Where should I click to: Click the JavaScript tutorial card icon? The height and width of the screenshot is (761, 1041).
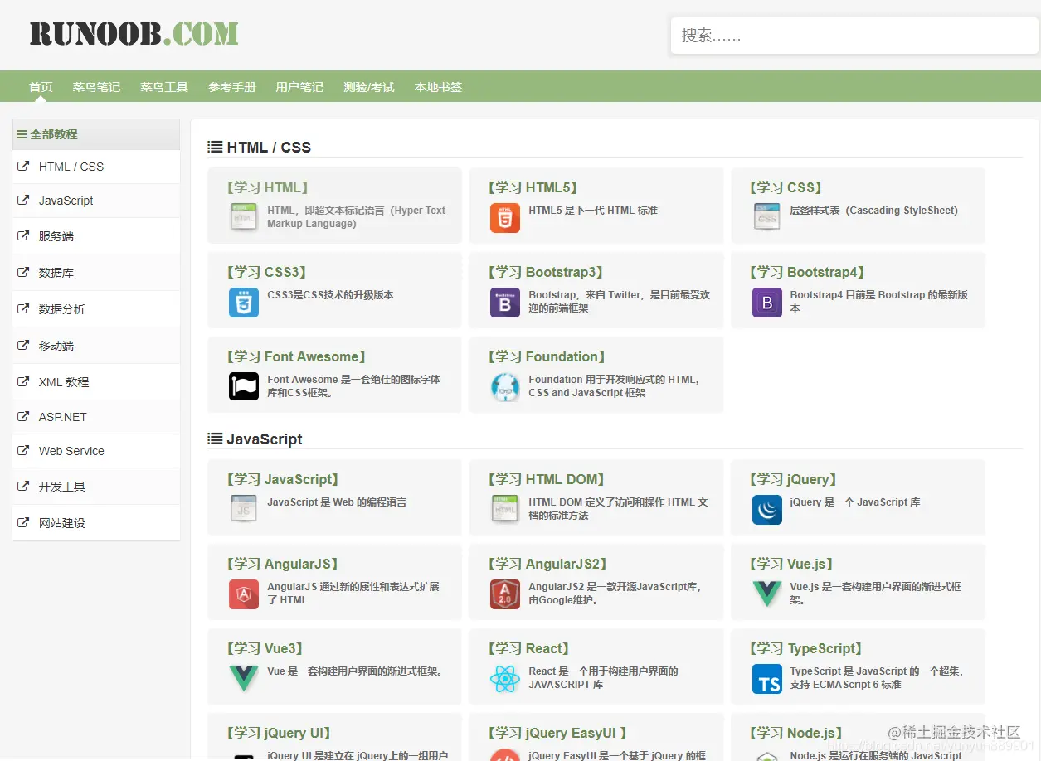[x=244, y=509]
